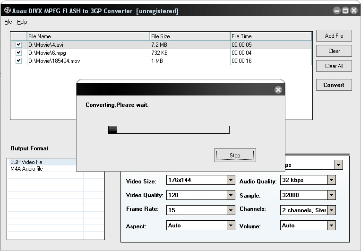Uncheck the D:\Movie\4.avi checkbox
Viewport: 361px width, 251px height.
pyautogui.click(x=18, y=44)
